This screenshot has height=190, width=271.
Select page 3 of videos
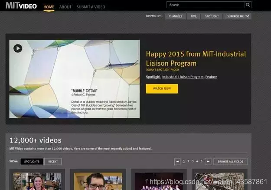pos(193,161)
